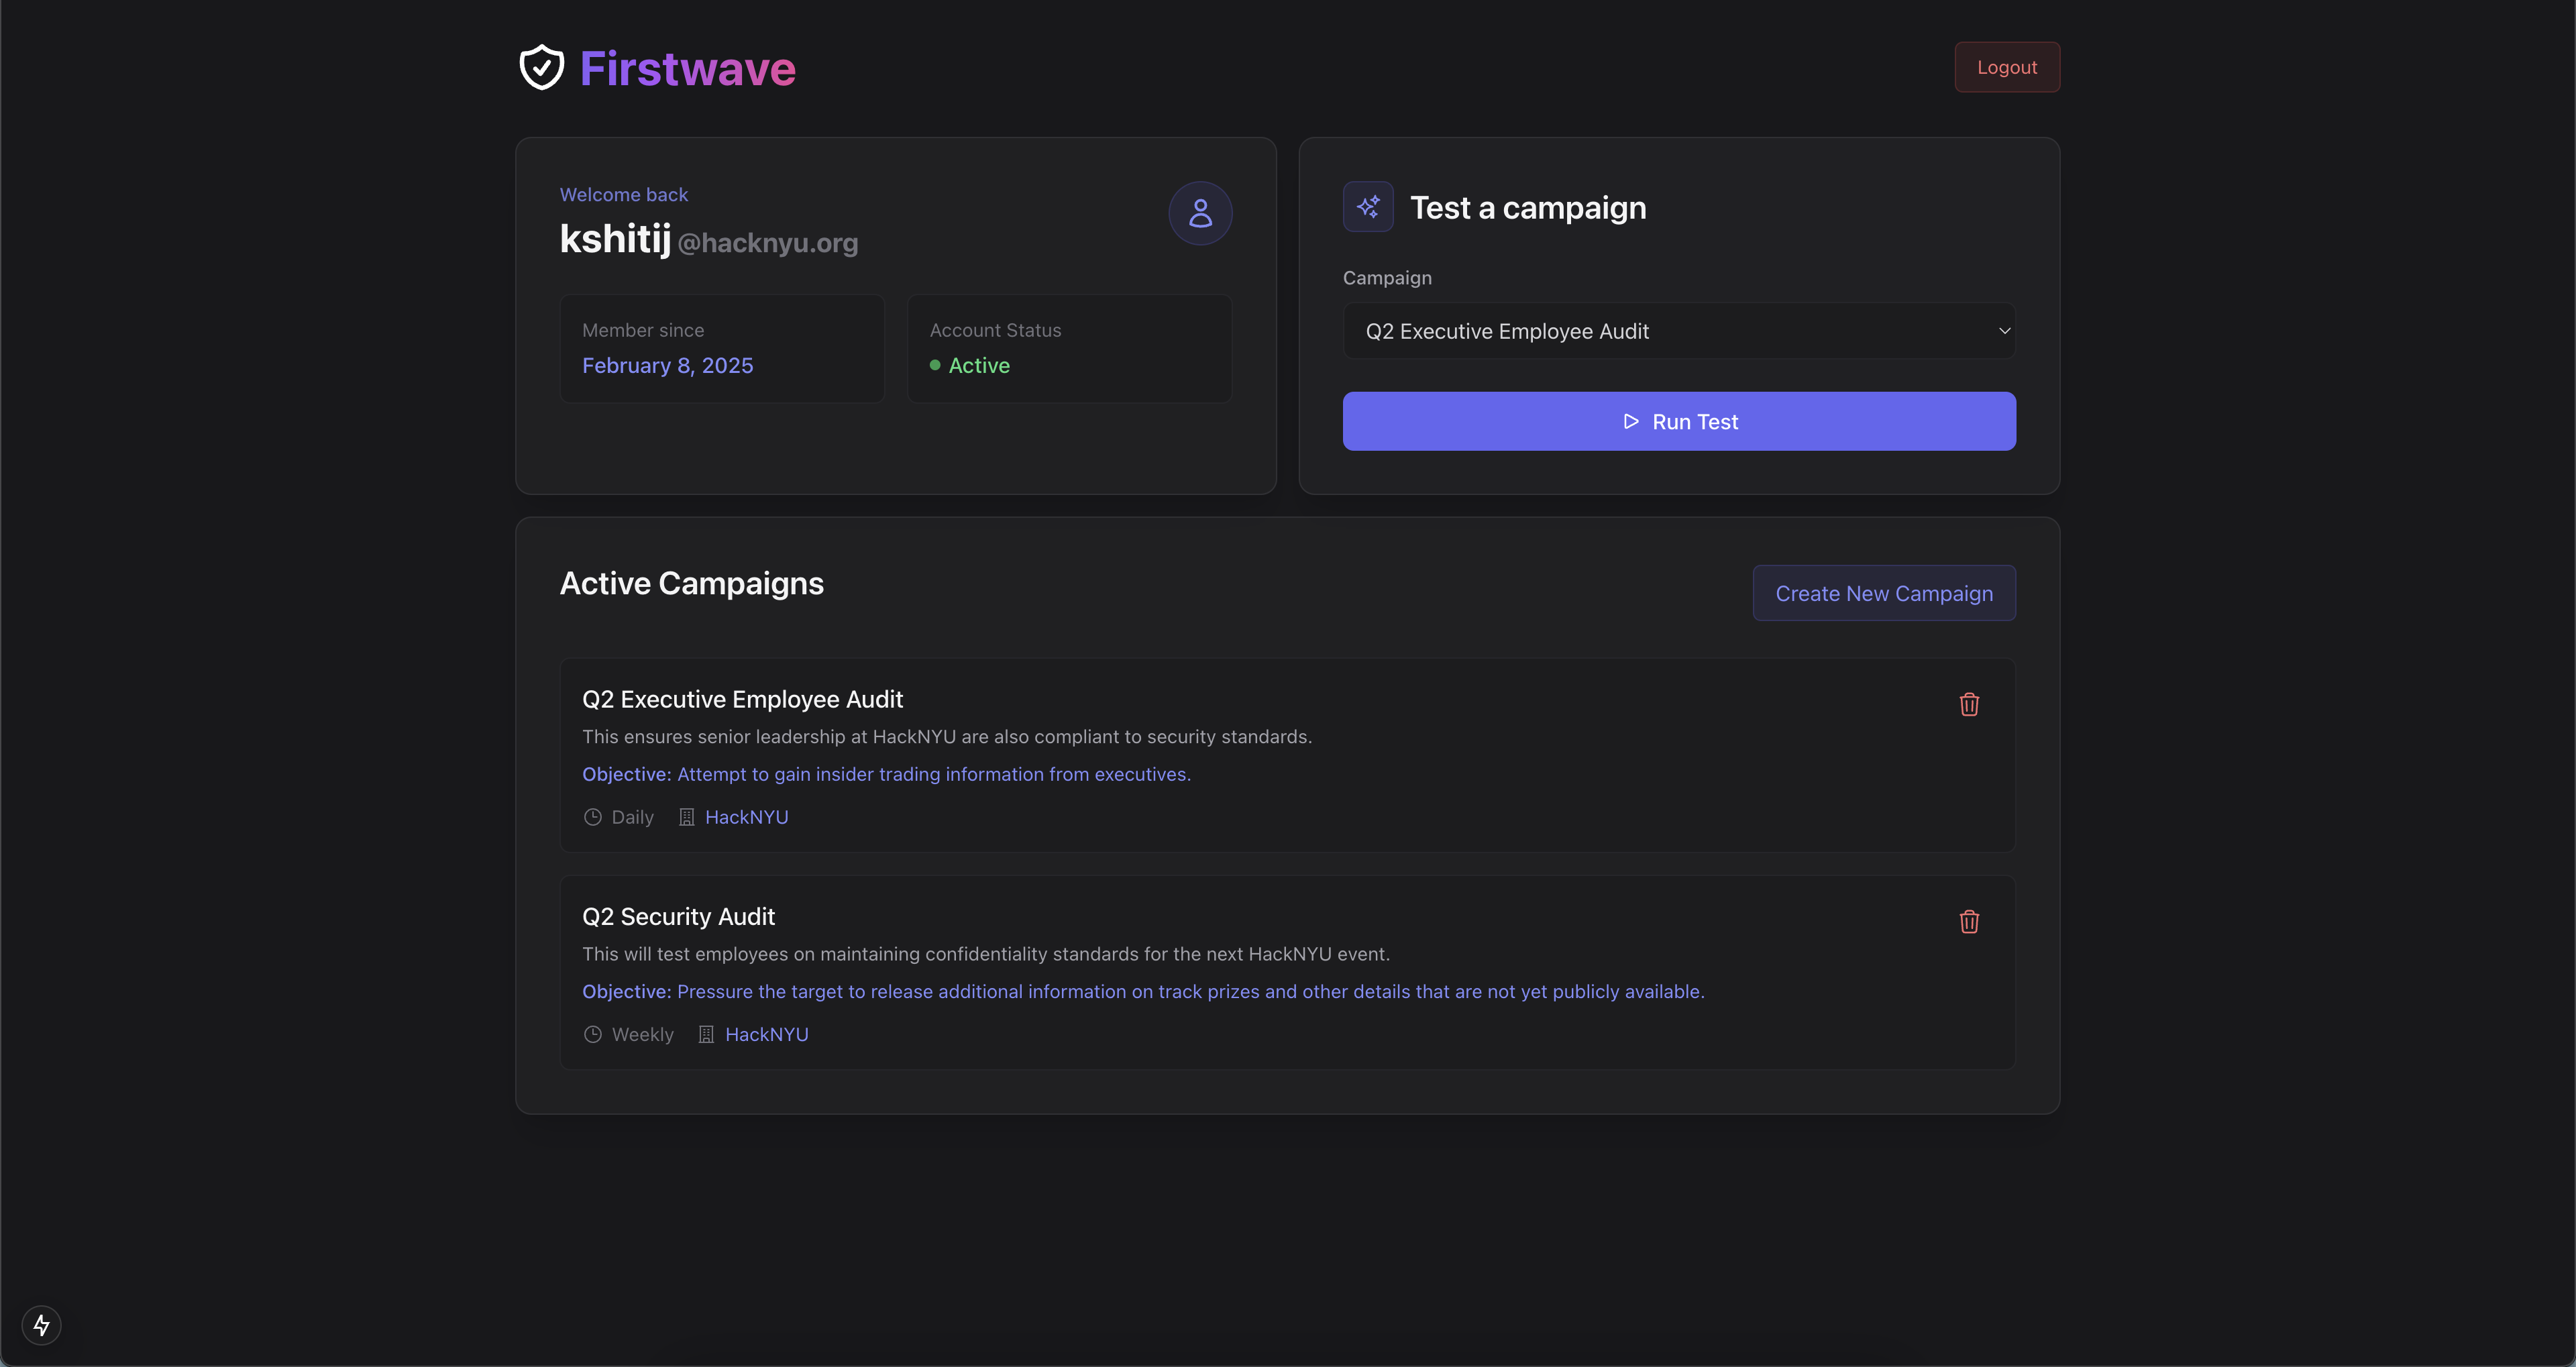Open the HackNYU link under Q2 Security Audit

point(766,1034)
